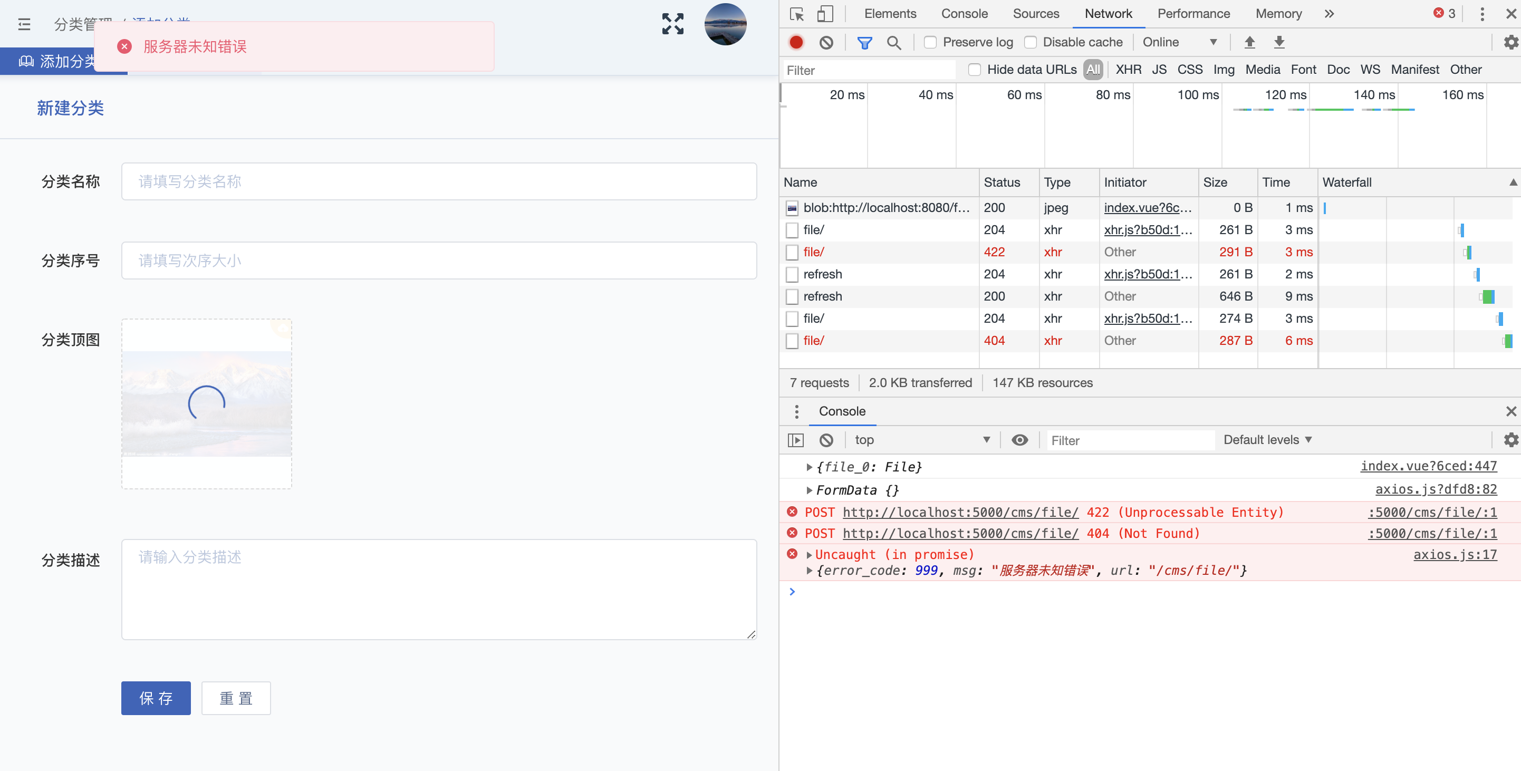Open the network search panel
The image size is (1521, 771).
pyautogui.click(x=894, y=42)
